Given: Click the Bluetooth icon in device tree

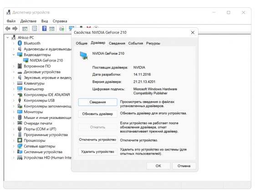Looking at the screenshot, I should pyautogui.click(x=20, y=43).
